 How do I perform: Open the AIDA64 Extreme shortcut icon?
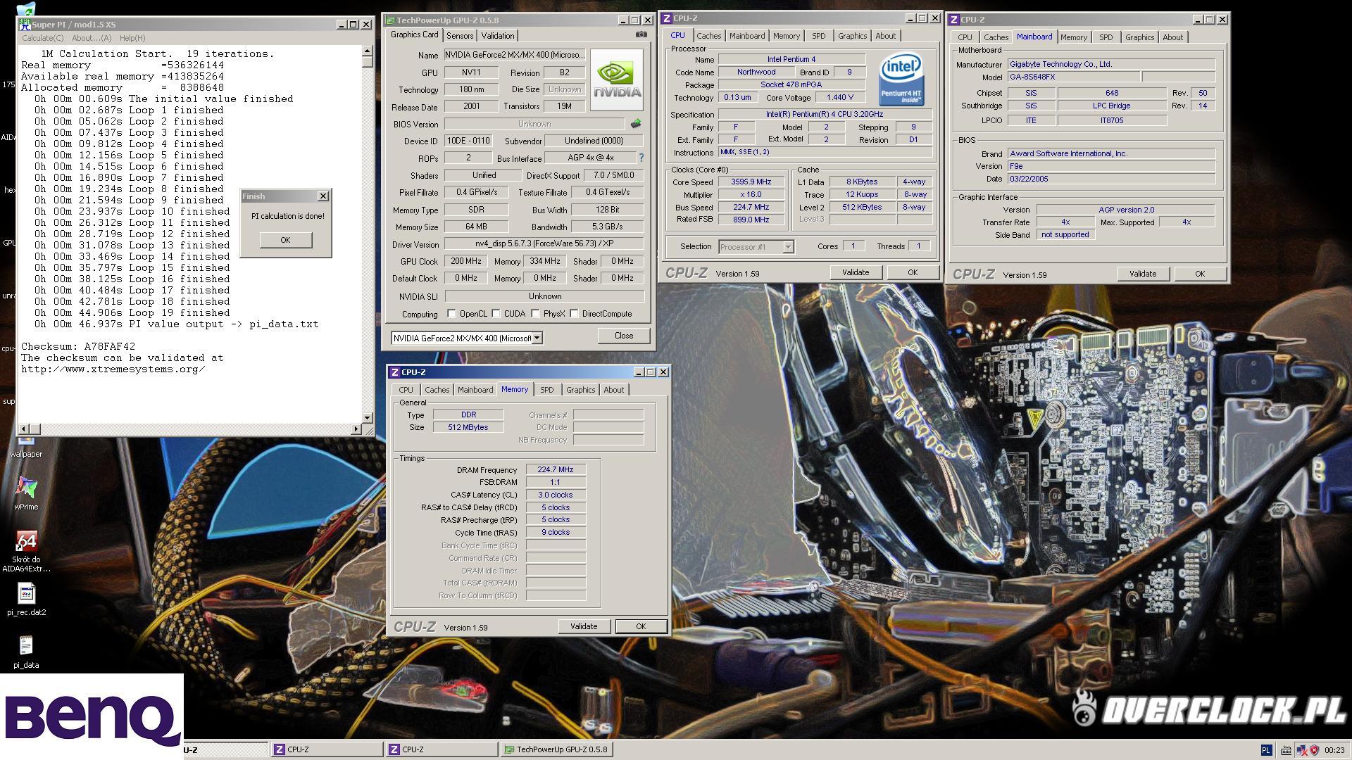click(x=26, y=540)
